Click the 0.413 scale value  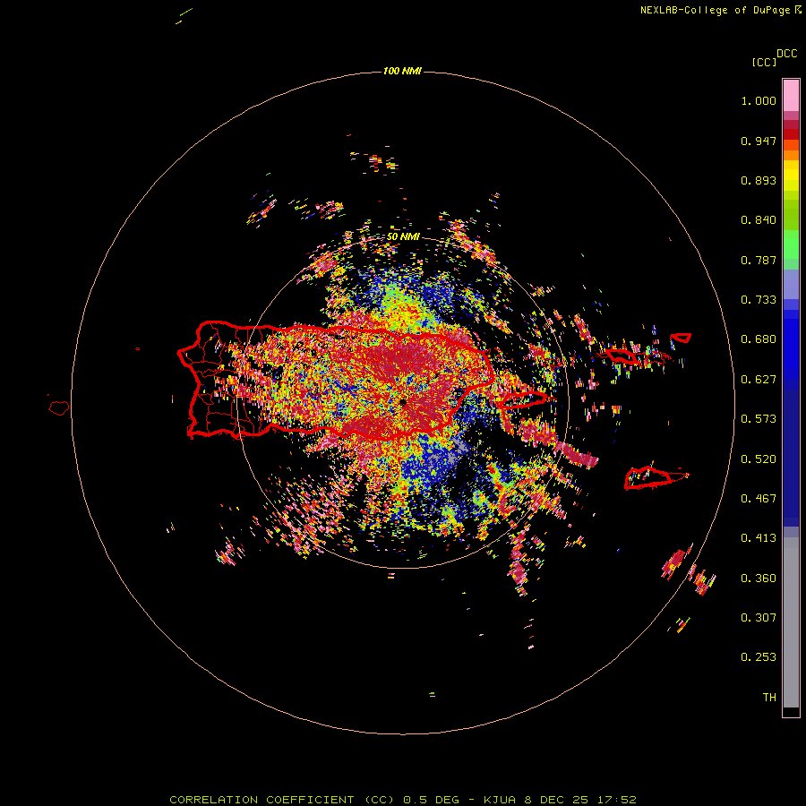tap(759, 538)
